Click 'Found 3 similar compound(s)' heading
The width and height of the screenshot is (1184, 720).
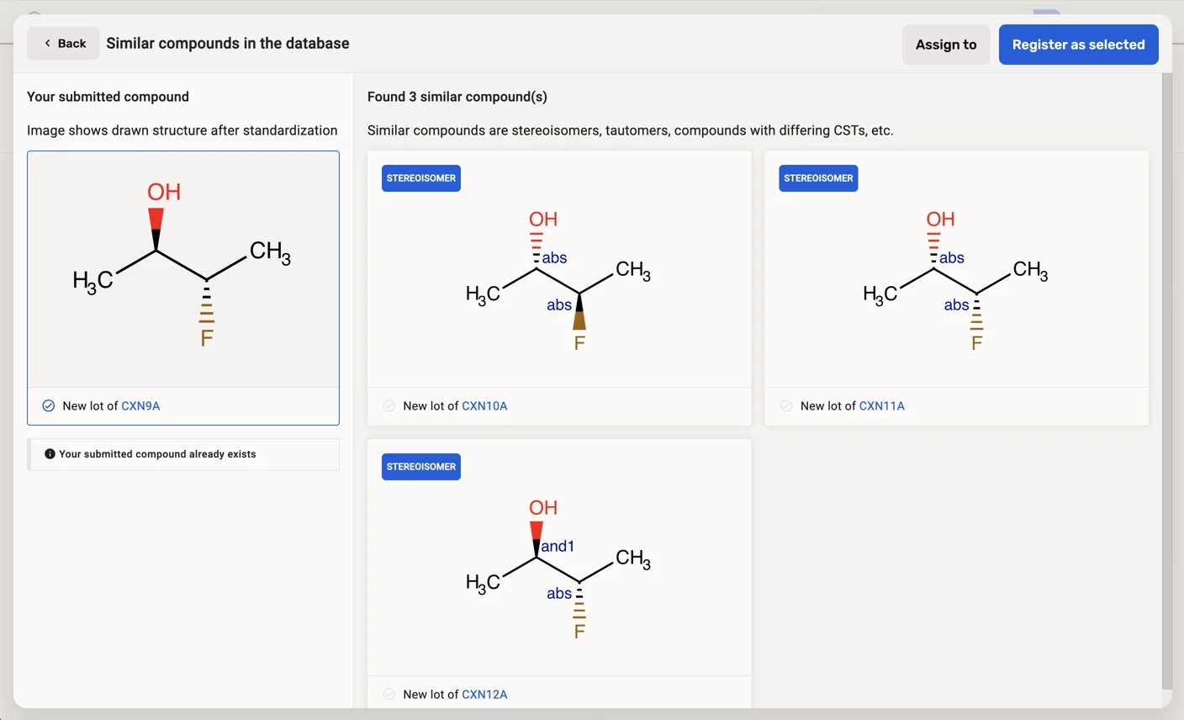pos(457,97)
